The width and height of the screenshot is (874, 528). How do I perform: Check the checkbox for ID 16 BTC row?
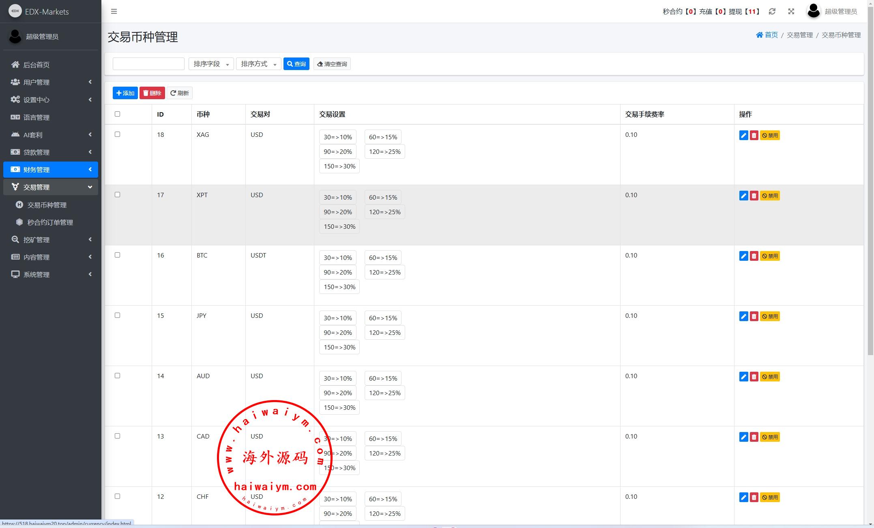[118, 255]
